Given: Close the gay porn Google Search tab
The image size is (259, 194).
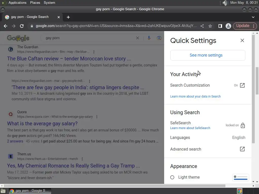Looking at the screenshot, I should pos(59,17).
